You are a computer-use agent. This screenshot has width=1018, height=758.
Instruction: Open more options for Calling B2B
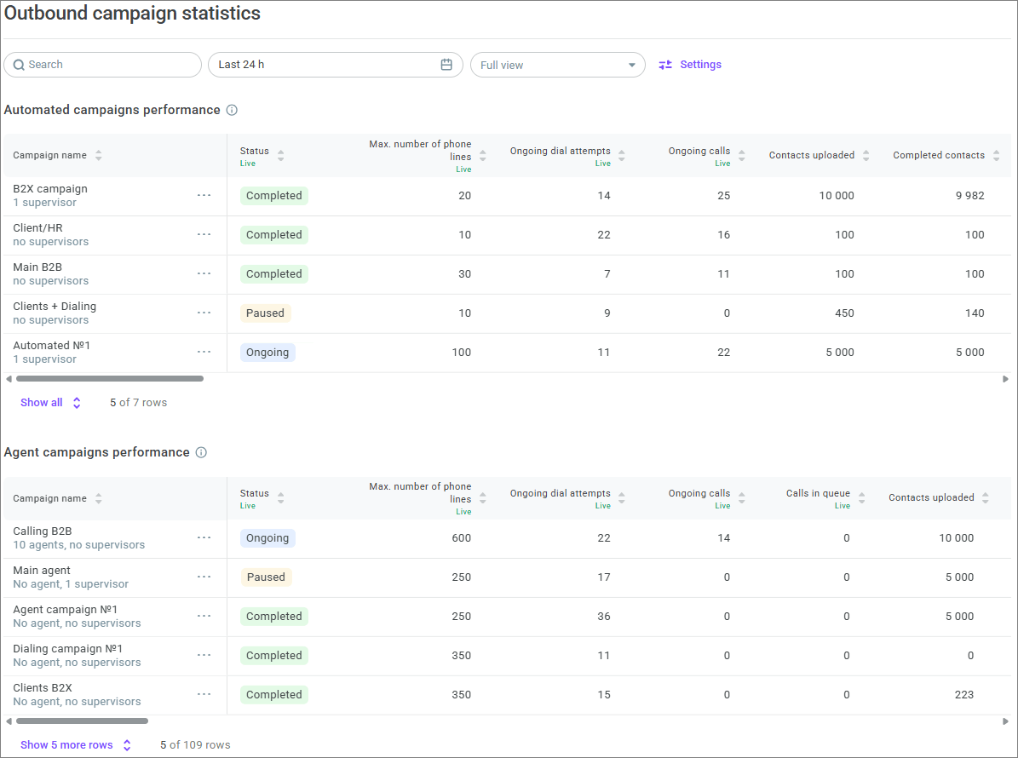(x=204, y=537)
